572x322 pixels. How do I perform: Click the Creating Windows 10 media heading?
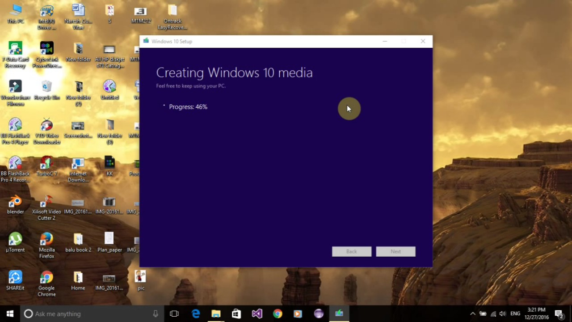pos(234,72)
